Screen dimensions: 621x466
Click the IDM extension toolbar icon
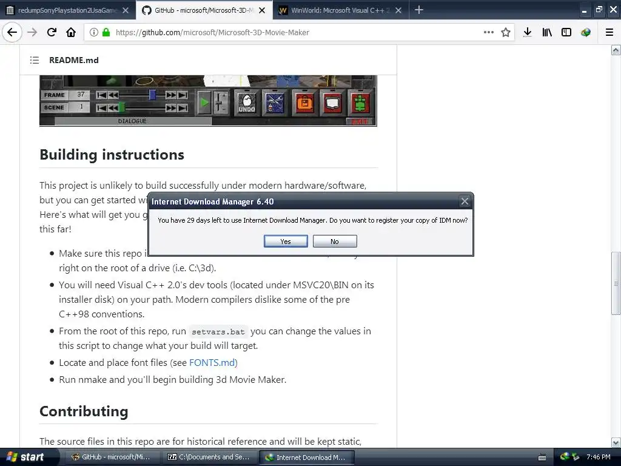[586, 33]
